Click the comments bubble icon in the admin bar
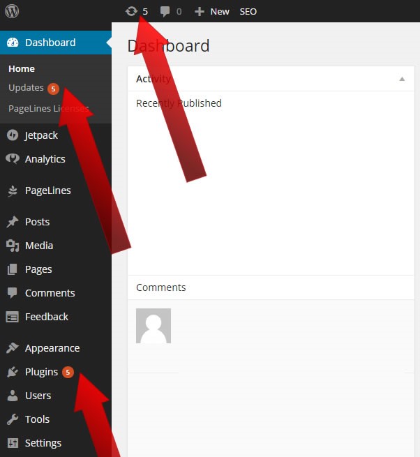 tap(165, 11)
